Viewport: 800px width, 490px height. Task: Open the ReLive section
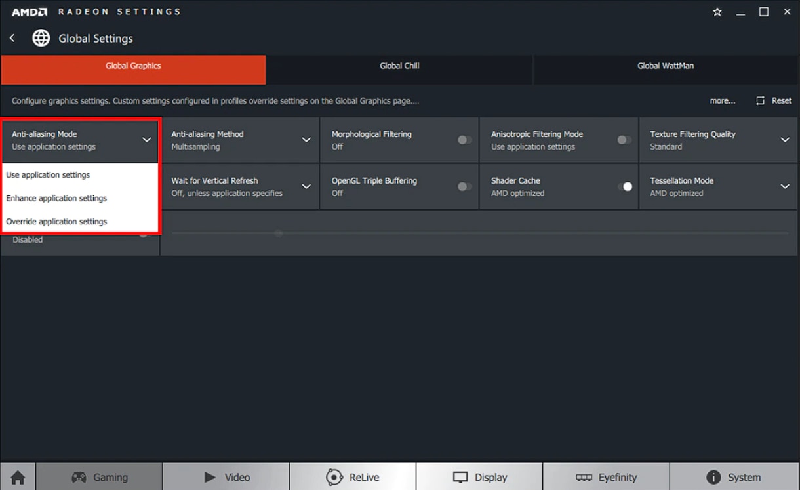[x=353, y=477]
